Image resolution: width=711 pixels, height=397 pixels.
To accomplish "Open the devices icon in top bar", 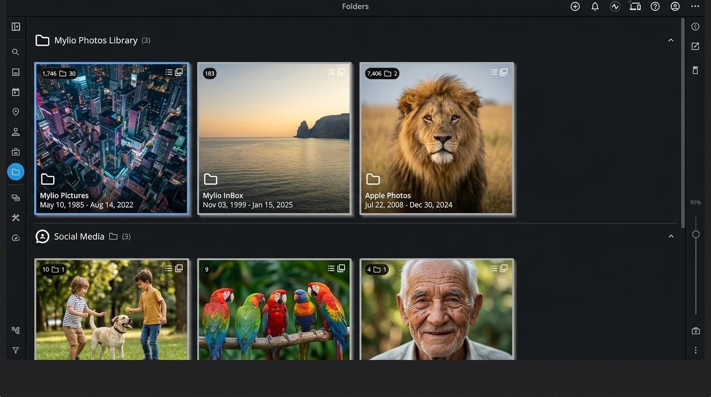I will [x=635, y=6].
